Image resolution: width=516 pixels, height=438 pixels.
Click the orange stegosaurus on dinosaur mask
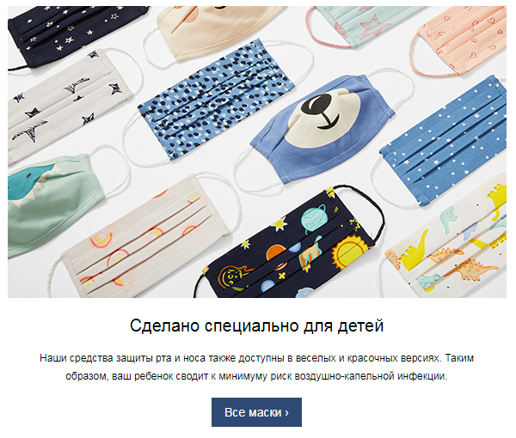(472, 270)
